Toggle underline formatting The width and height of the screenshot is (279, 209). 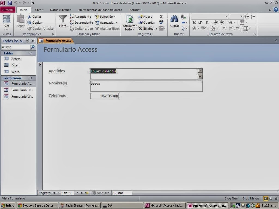[207, 22]
